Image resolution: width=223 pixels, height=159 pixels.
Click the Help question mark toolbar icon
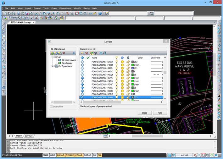(x=100, y=14)
